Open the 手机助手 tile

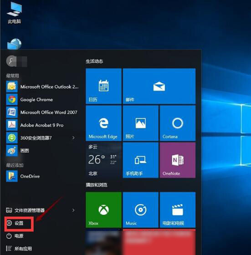coord(141,160)
